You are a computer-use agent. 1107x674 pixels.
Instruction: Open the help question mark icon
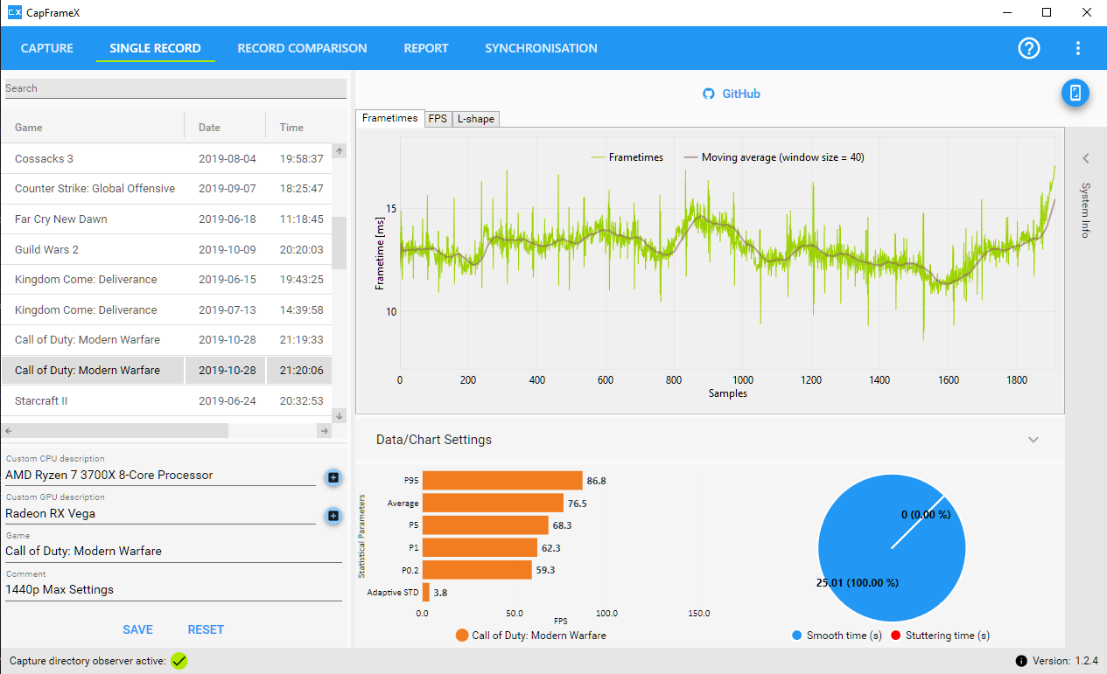click(x=1029, y=48)
